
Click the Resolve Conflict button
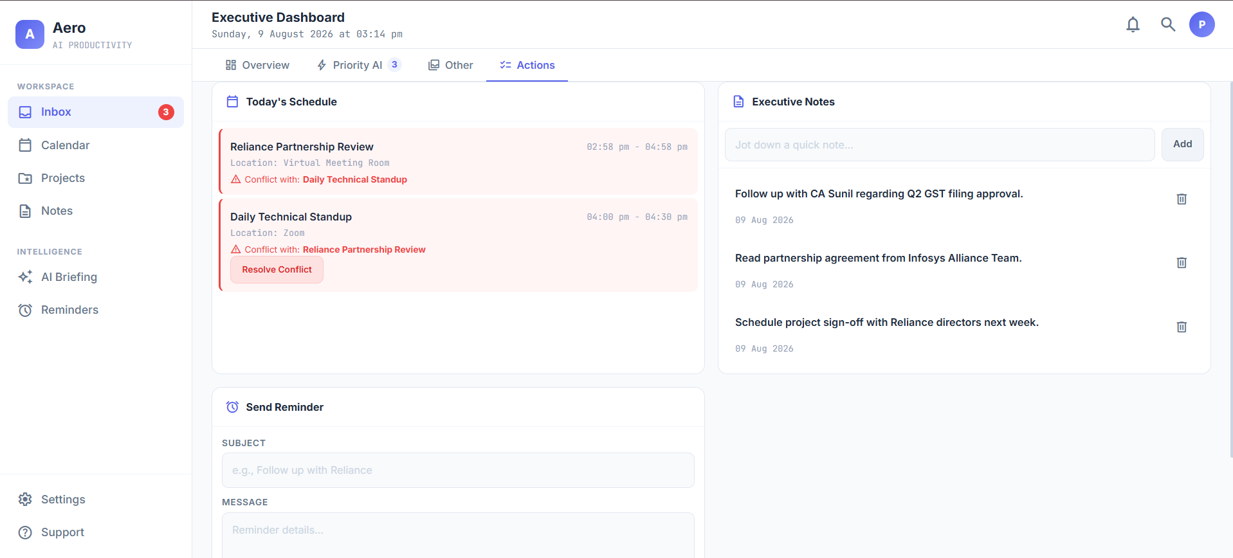(277, 270)
